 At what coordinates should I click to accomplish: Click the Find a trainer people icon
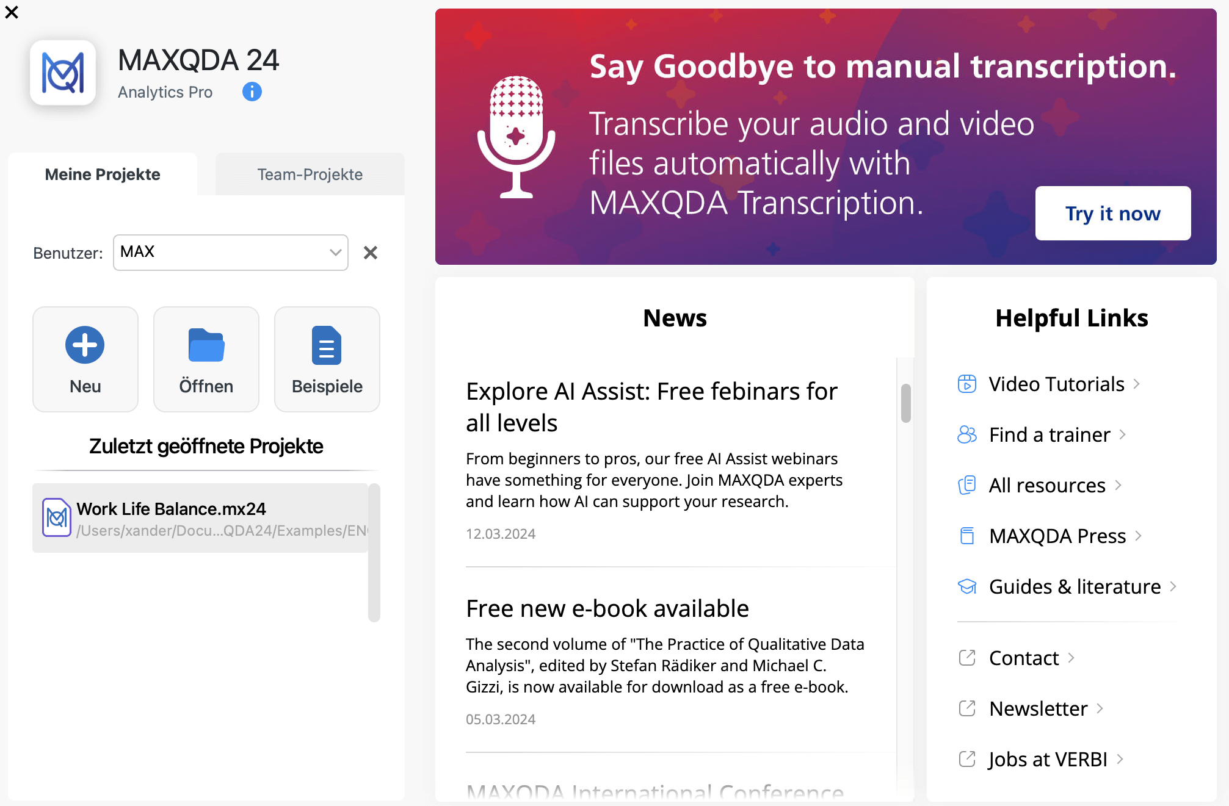967,434
